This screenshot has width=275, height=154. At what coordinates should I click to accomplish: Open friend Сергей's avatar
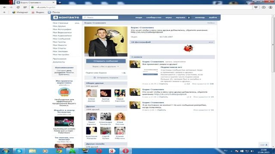pyautogui.click(x=106, y=130)
